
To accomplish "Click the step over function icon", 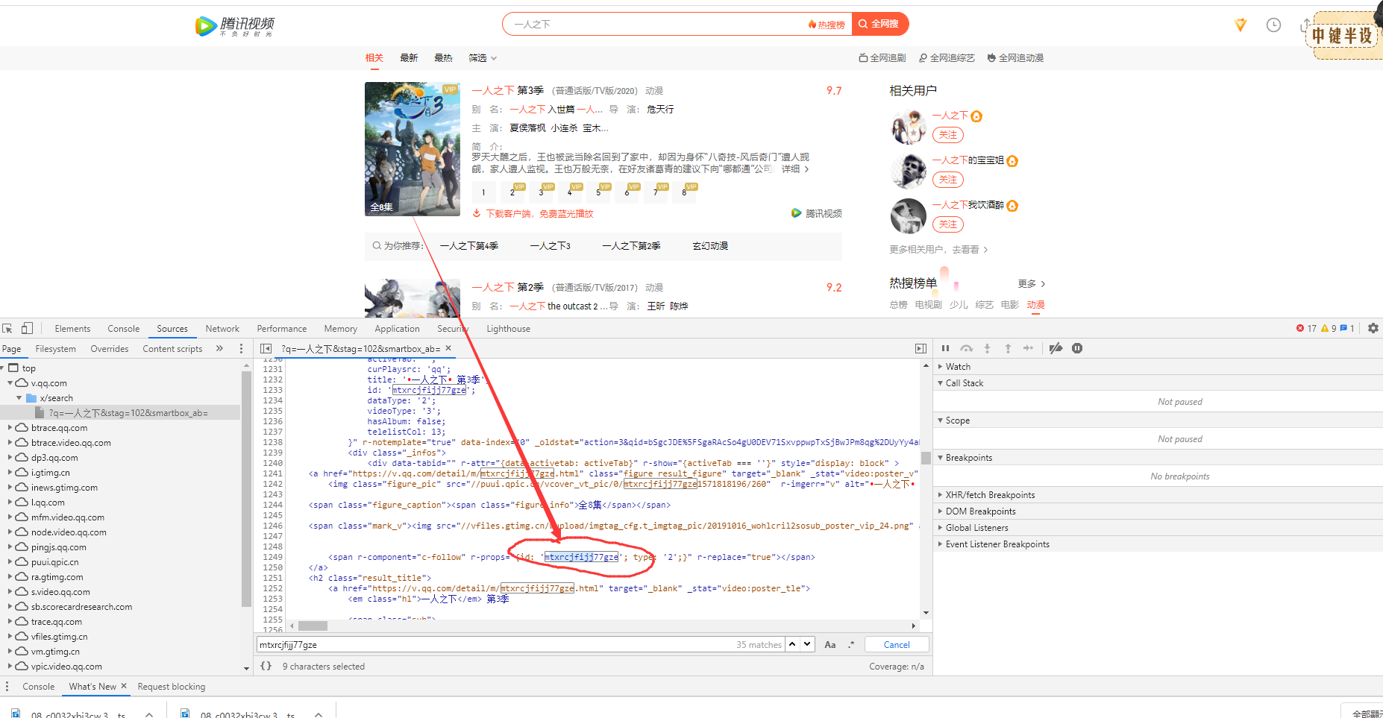I will 967,348.
